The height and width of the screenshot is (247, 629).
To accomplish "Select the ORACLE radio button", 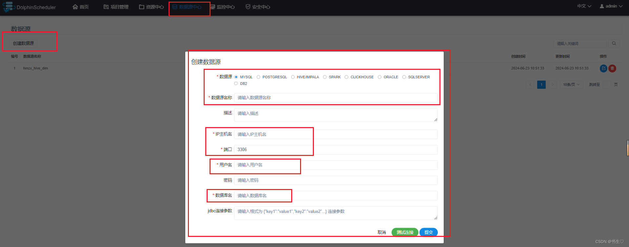I will tap(380, 77).
